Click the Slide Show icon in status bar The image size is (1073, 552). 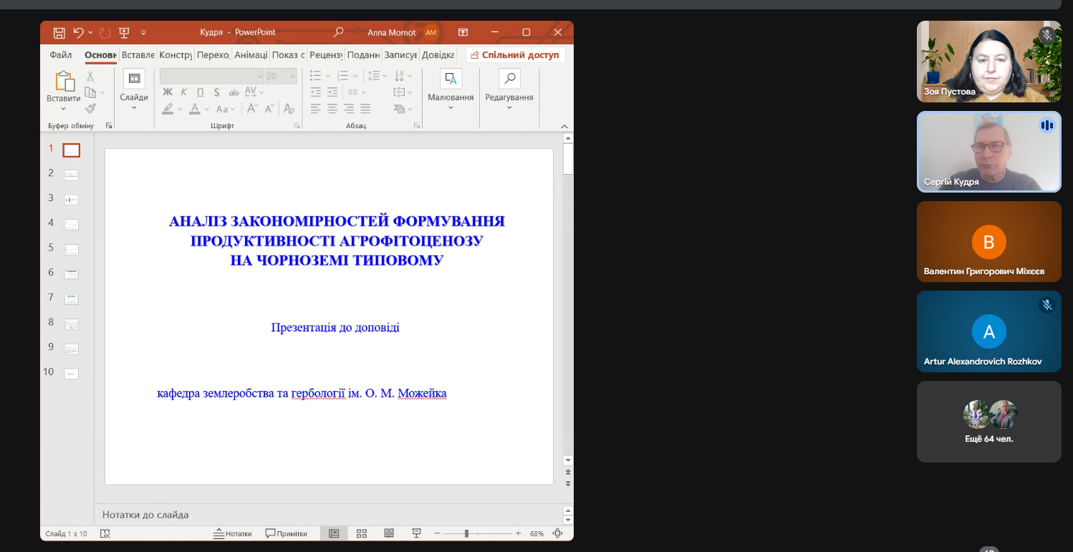[416, 533]
